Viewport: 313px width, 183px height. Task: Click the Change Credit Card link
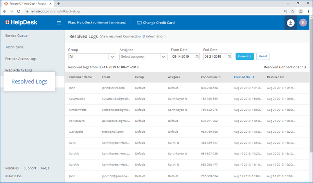pos(159,23)
